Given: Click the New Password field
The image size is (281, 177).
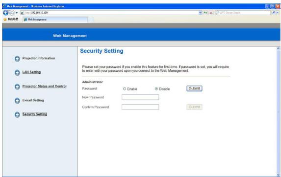Looking at the screenshot, I should tap(140, 97).
